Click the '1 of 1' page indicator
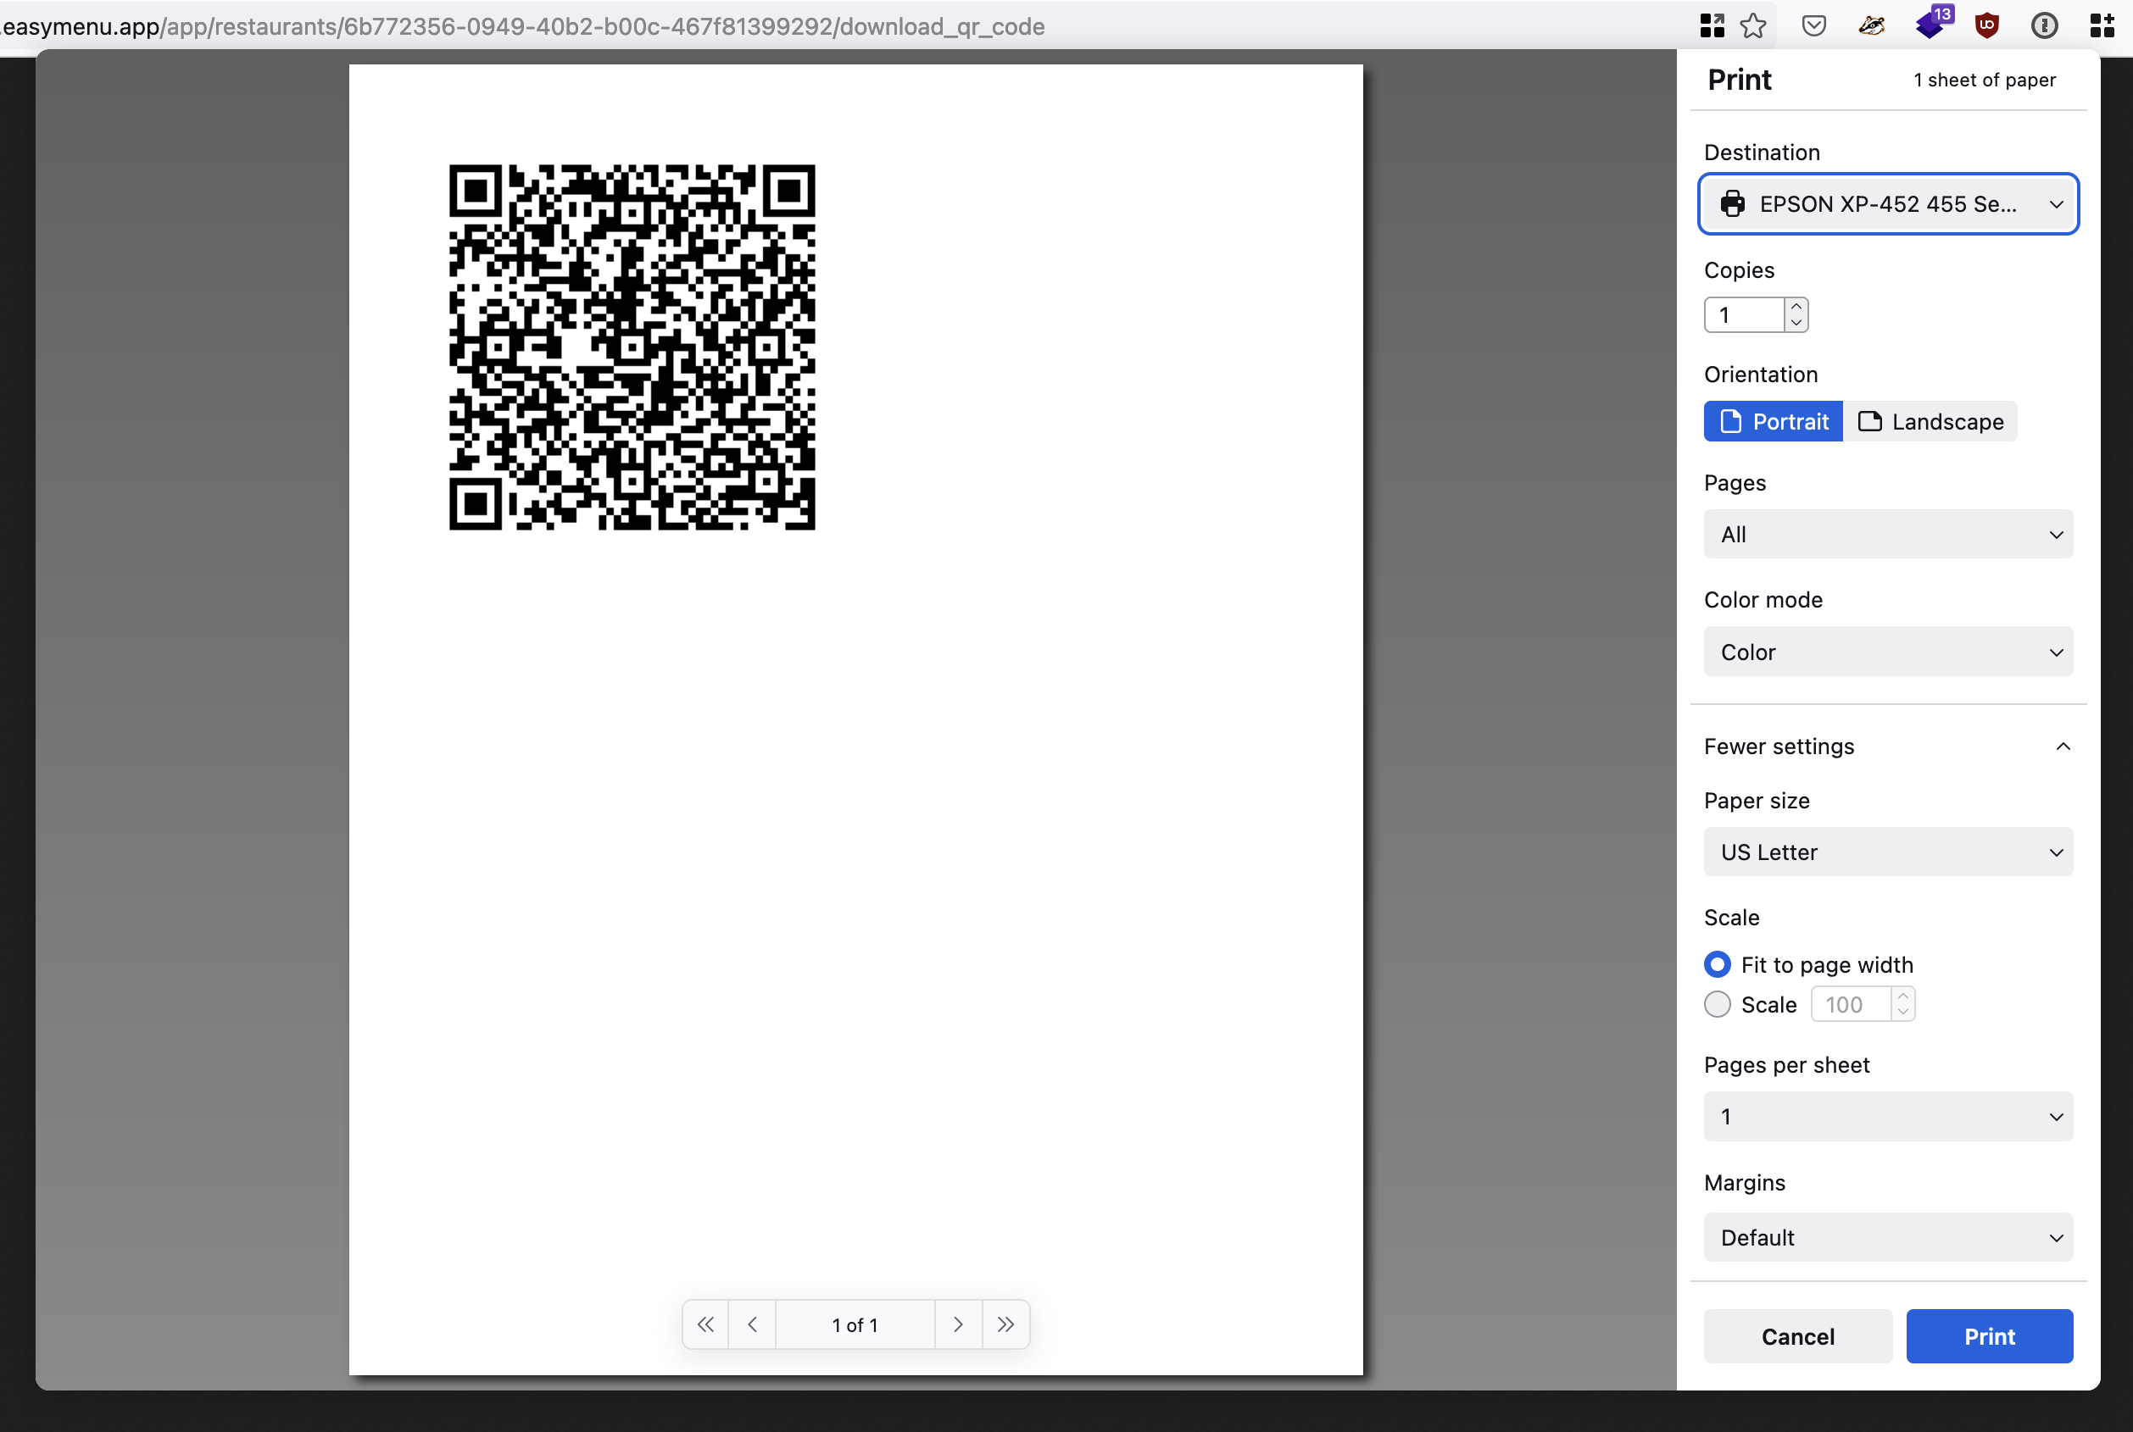The height and width of the screenshot is (1432, 2133). 855,1324
